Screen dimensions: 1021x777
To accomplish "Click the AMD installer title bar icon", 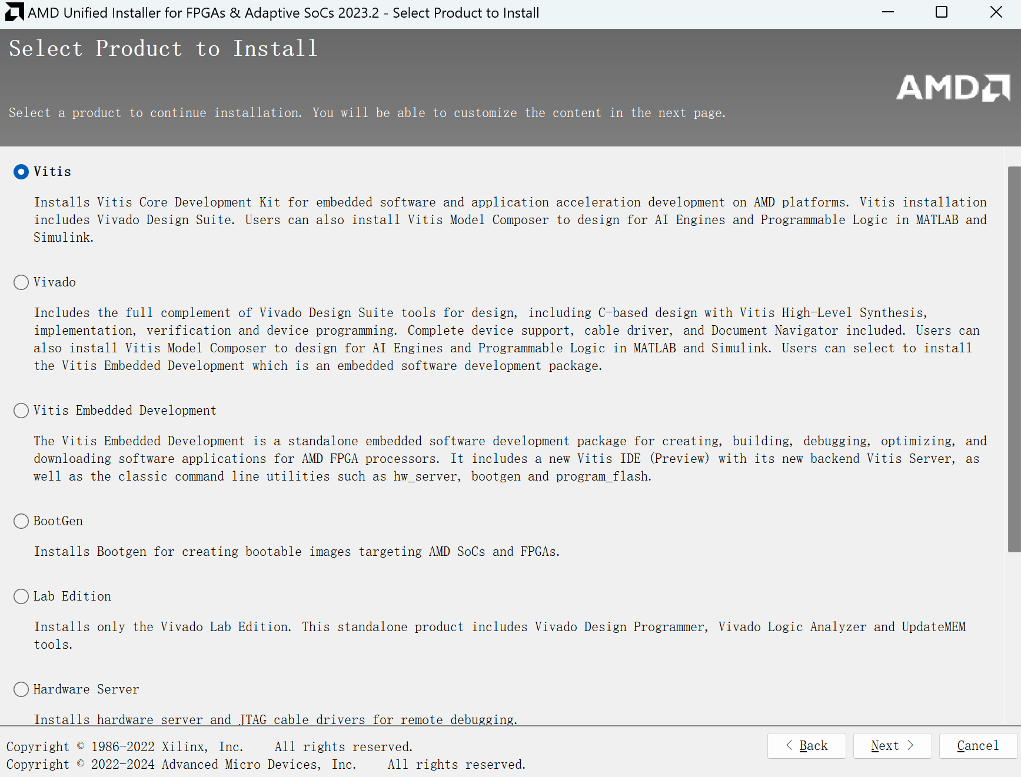I will click(x=14, y=12).
